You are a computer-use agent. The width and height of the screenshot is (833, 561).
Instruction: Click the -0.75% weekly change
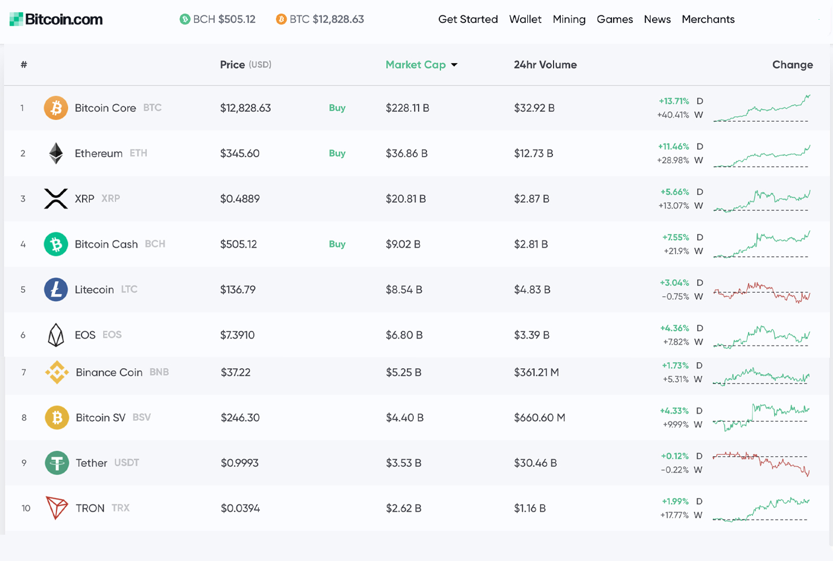[675, 297]
